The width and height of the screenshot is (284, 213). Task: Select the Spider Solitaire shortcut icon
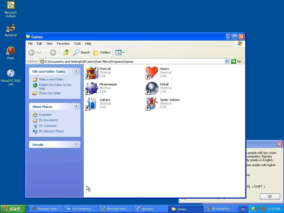(x=152, y=104)
